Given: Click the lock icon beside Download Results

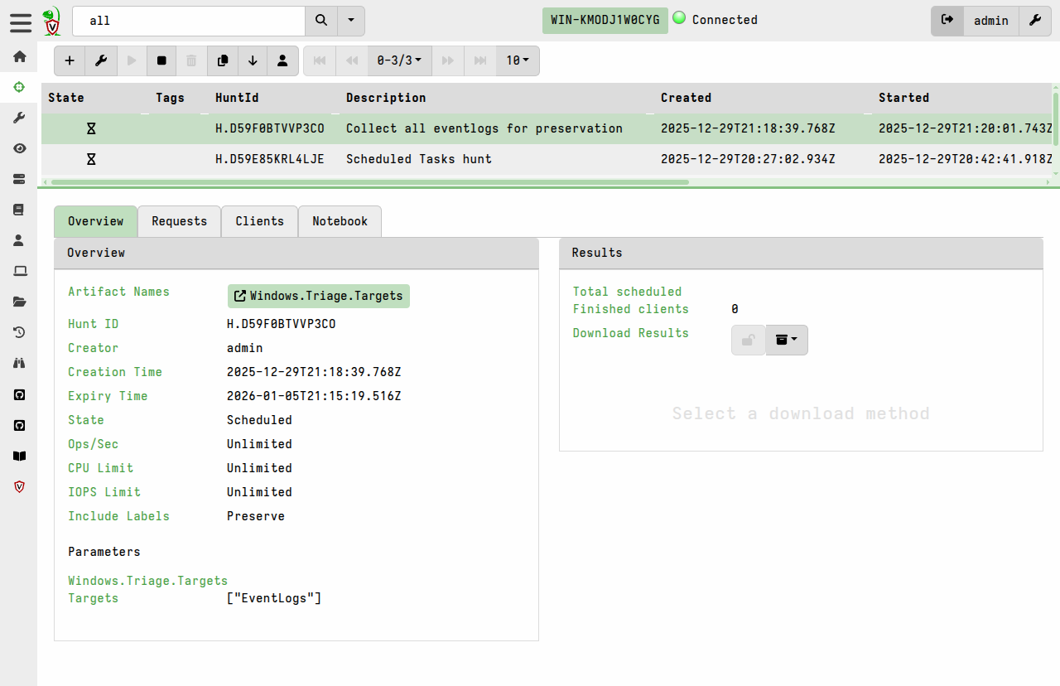Looking at the screenshot, I should coord(748,340).
